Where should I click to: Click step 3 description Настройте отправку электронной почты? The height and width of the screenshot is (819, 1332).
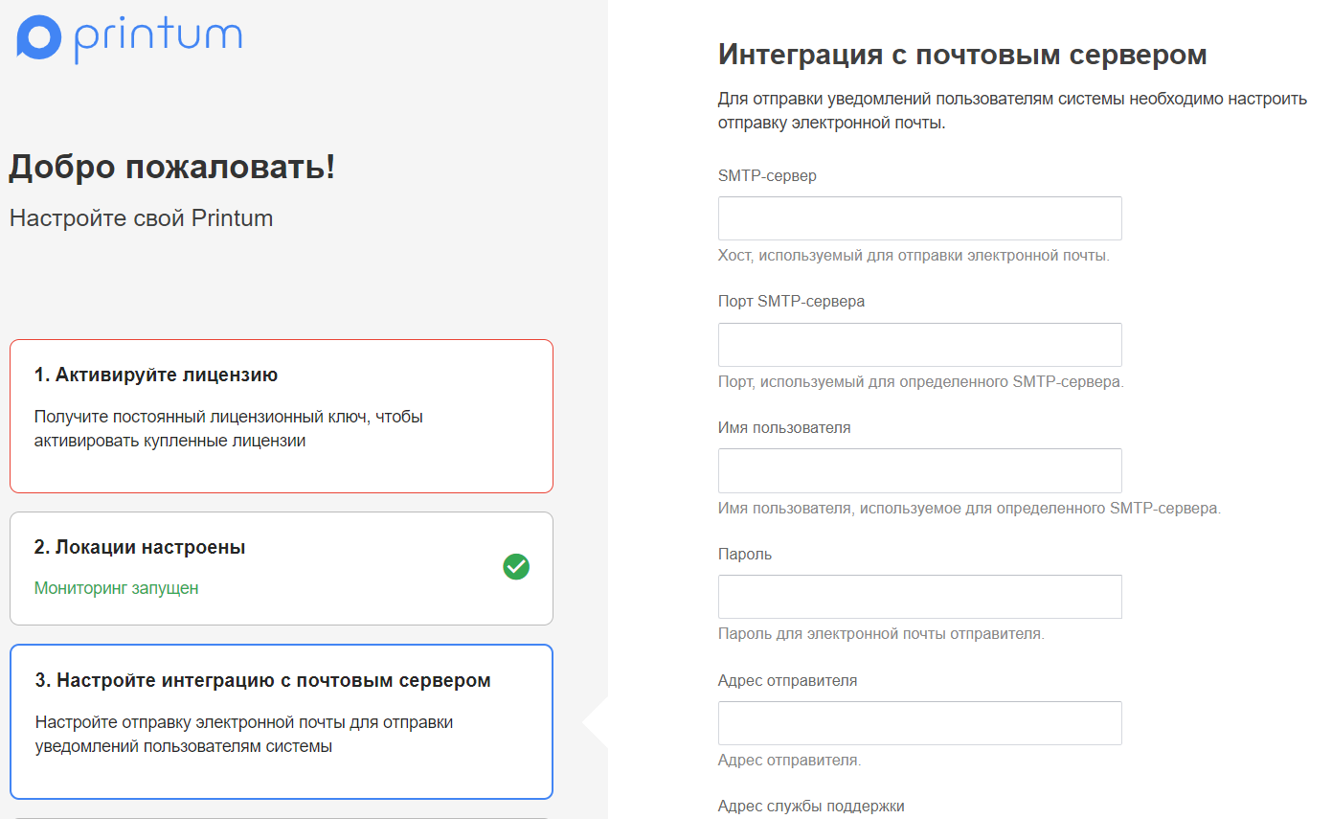click(244, 735)
